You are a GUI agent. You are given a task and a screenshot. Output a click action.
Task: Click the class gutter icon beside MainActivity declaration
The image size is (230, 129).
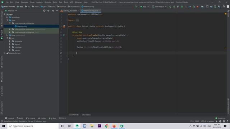coord(64,26)
